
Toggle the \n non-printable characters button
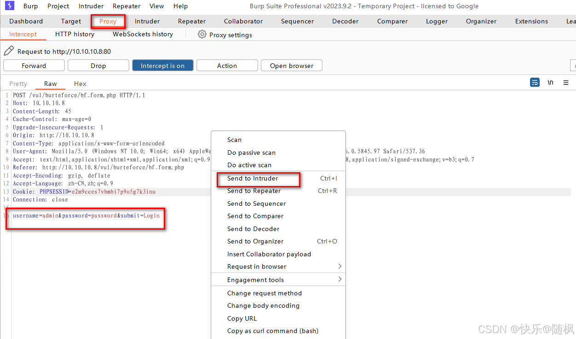(550, 83)
